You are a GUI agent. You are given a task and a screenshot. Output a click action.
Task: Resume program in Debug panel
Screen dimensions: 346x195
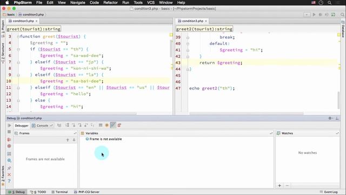click(x=9, y=125)
